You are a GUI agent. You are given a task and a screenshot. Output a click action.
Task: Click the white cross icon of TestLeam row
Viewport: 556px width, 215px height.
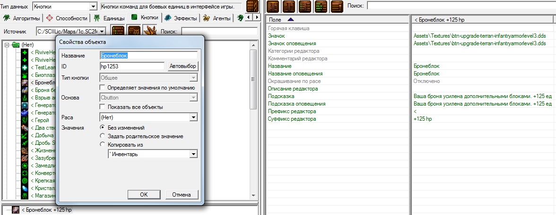(25, 67)
